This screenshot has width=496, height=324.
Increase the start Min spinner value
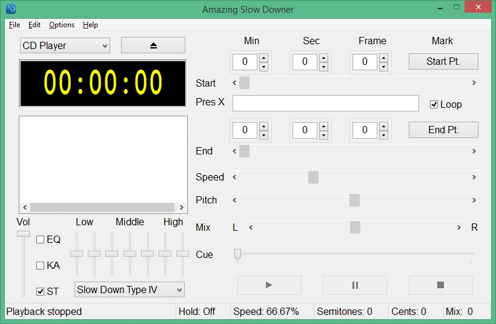tap(263, 58)
